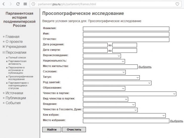Bookmark page with the heart icon
This screenshot has height=138, width=184.
pyautogui.click(x=177, y=4)
